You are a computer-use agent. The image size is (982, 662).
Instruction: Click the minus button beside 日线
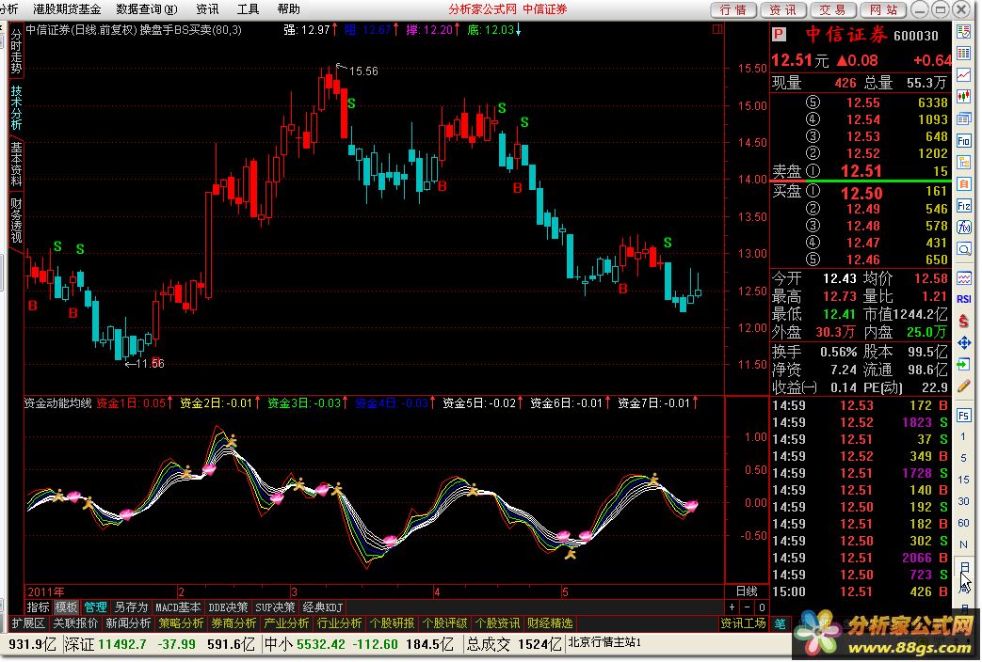[748, 607]
